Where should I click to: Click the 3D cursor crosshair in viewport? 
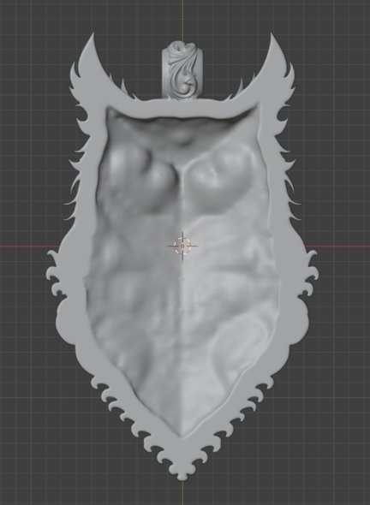pos(182,246)
